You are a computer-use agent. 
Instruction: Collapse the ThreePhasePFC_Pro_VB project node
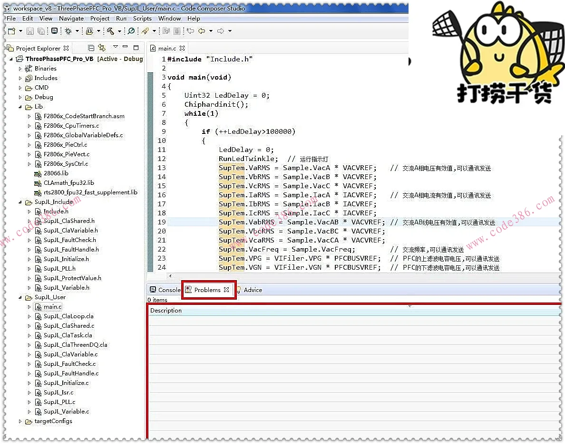(x=11, y=59)
